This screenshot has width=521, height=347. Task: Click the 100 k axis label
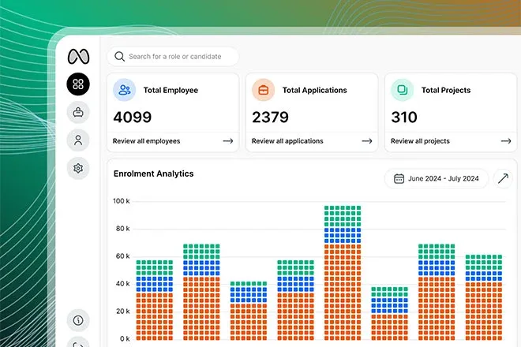click(x=122, y=201)
